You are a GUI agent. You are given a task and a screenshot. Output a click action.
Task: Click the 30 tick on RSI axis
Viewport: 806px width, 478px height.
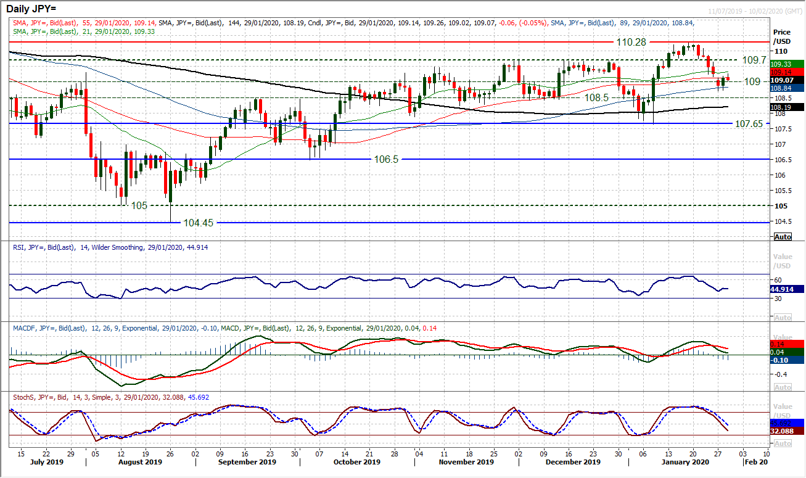pos(778,299)
